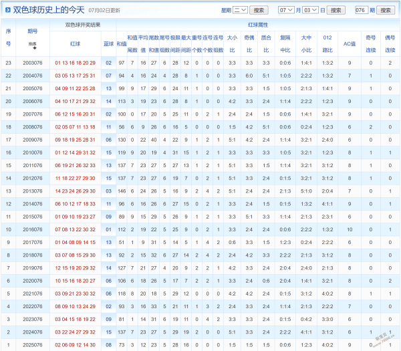This screenshot has height=351, width=401.
Task: Click the 蓝球 column header
Action: coord(108,43)
